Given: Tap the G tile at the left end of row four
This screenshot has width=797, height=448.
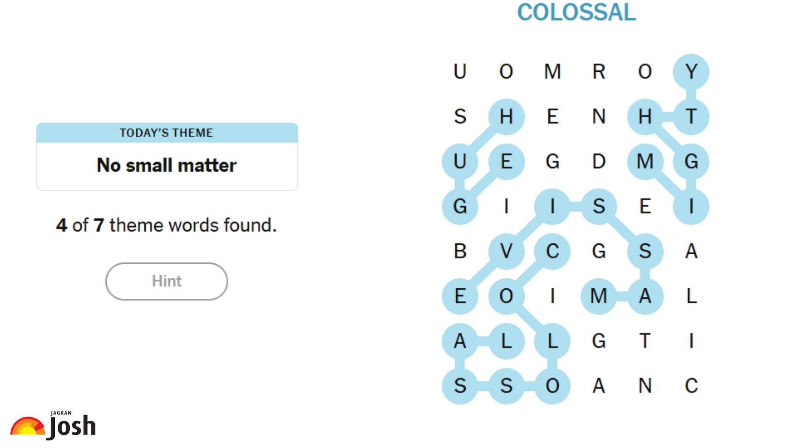Looking at the screenshot, I should click(459, 207).
